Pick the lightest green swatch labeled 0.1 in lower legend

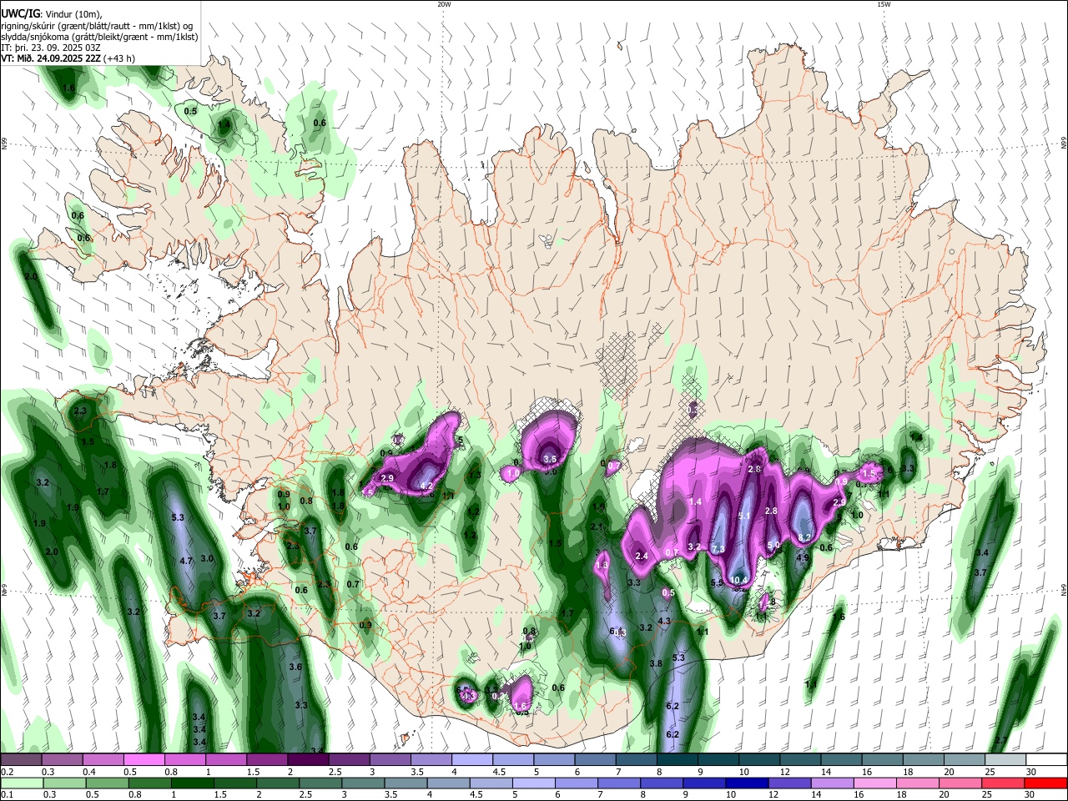point(21,783)
